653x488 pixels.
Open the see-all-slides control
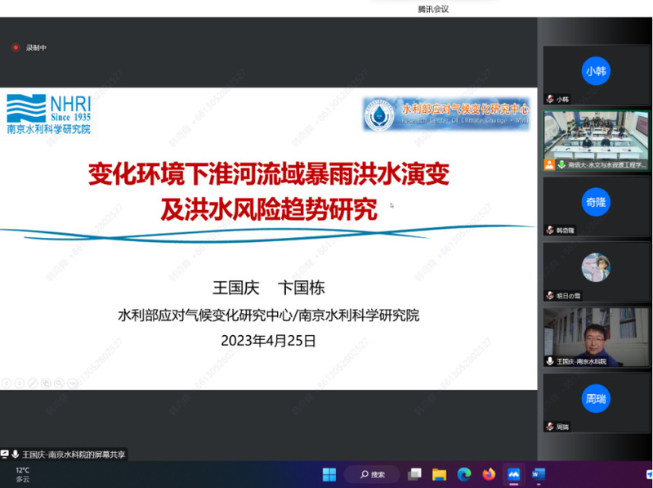tap(46, 383)
